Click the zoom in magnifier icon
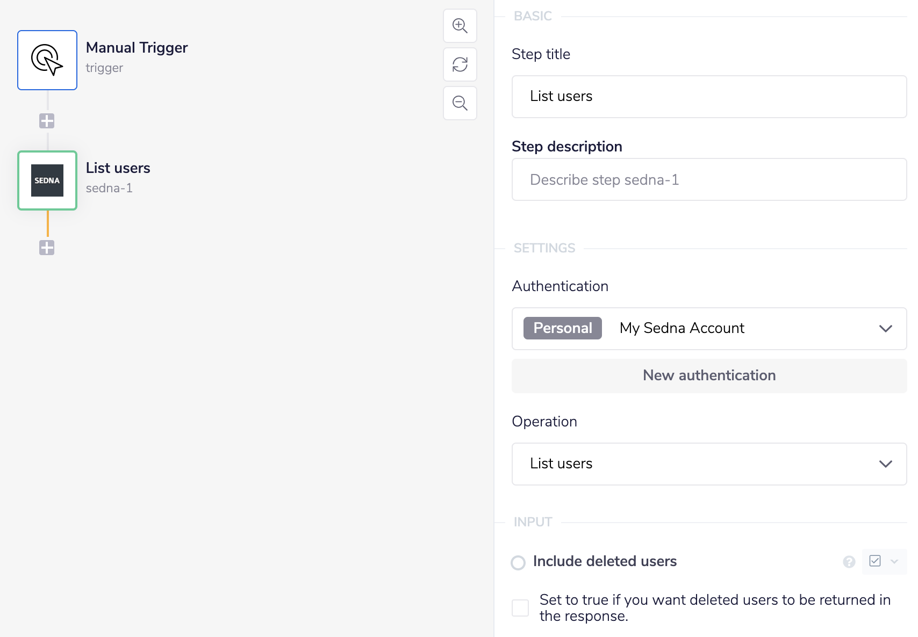918x637 pixels. coord(460,26)
